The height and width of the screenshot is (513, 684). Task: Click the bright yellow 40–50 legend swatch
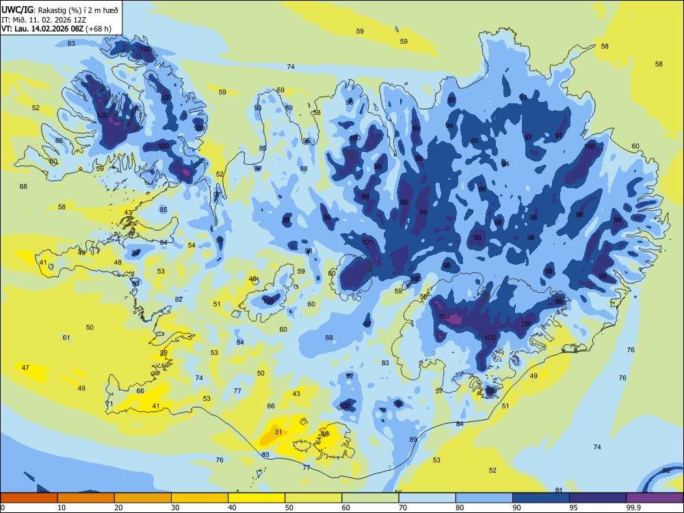point(256,498)
